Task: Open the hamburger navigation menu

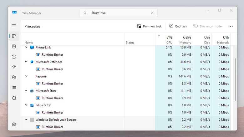Action: click(14, 26)
